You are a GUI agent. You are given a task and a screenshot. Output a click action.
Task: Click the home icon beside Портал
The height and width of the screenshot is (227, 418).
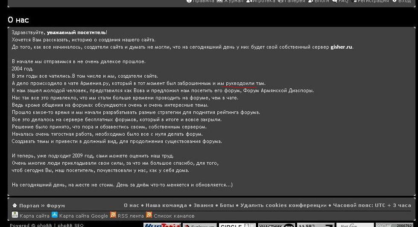pyautogui.click(x=15, y=206)
